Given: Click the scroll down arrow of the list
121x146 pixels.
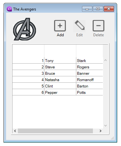Looking at the screenshot, I should click(105, 126).
